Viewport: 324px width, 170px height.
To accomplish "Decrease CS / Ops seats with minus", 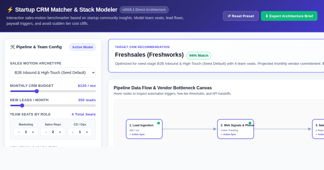I will coord(73,132).
